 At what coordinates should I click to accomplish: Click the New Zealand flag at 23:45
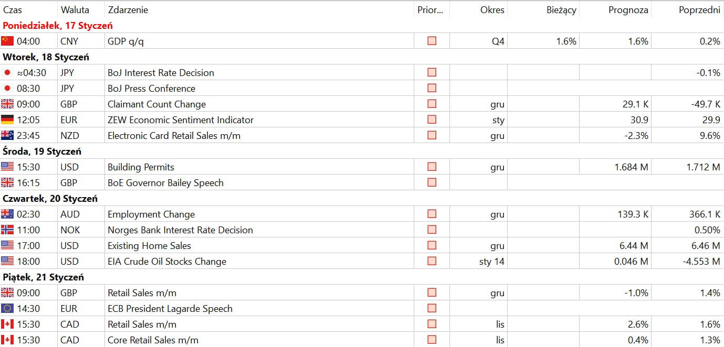pos(7,135)
